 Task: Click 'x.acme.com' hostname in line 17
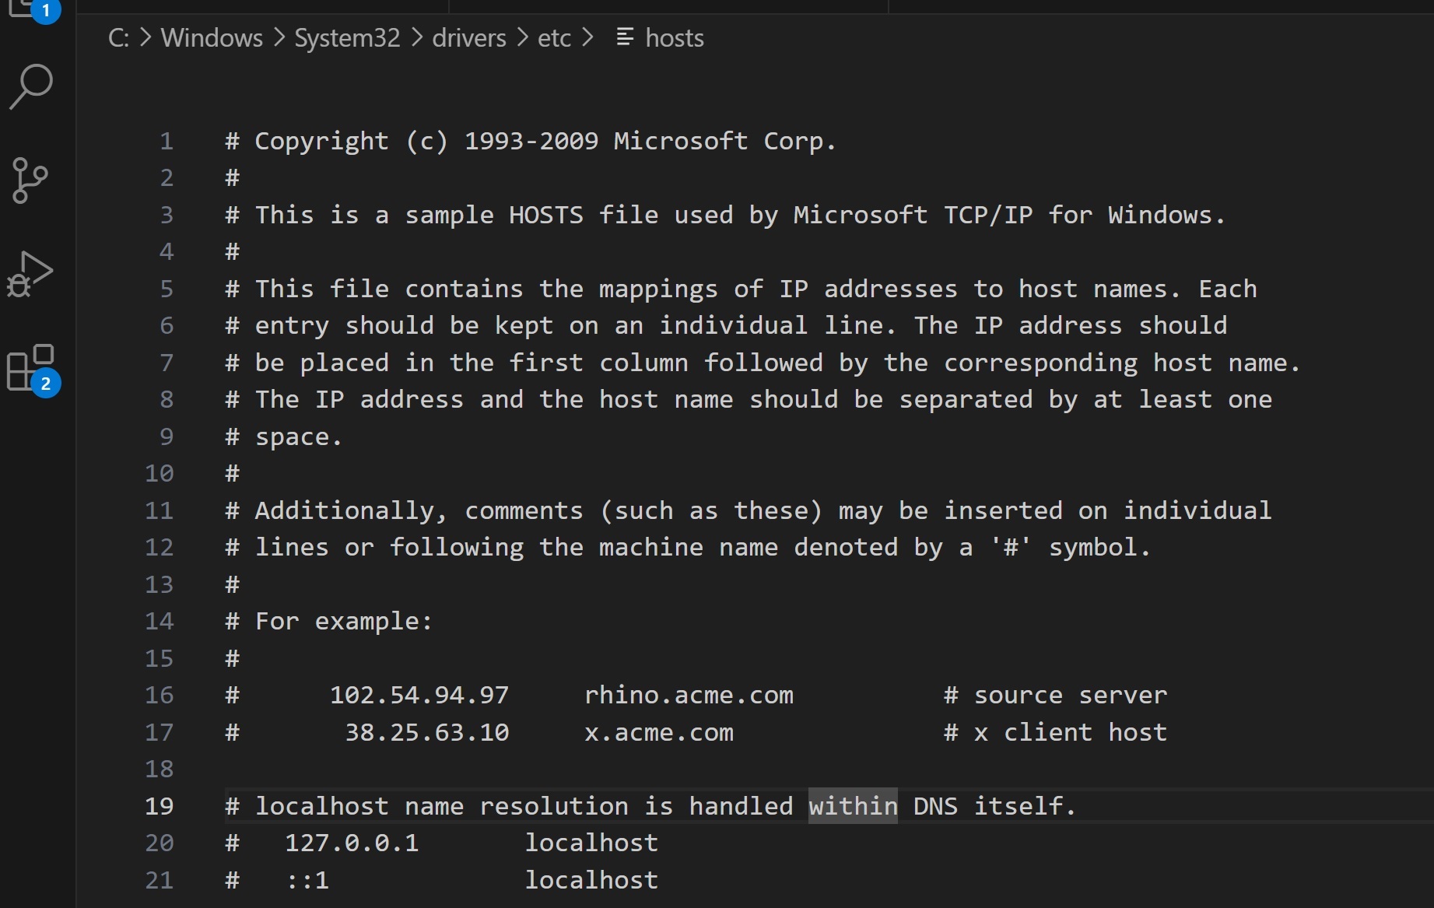point(659,732)
